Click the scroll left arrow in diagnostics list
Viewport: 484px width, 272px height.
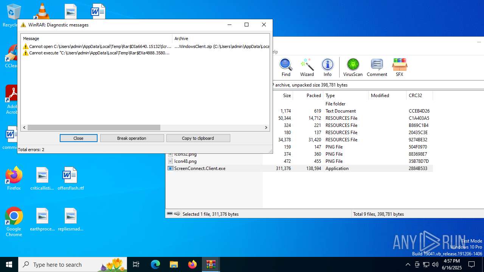(24, 128)
